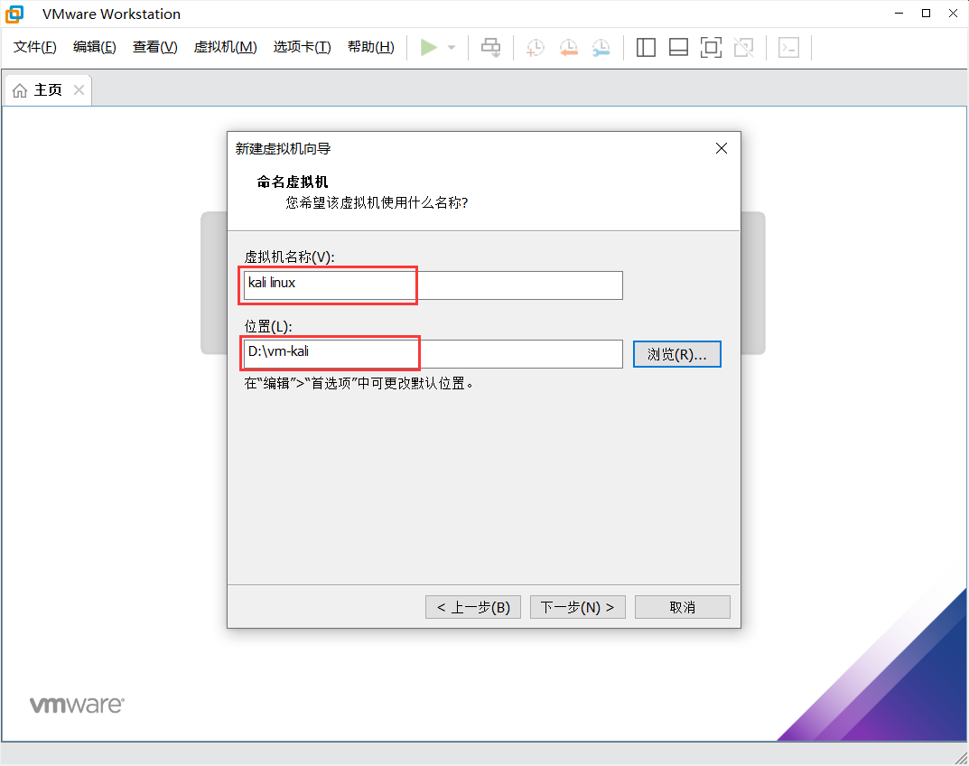
Task: Toggle the thumbnail bar view
Action: point(678,47)
